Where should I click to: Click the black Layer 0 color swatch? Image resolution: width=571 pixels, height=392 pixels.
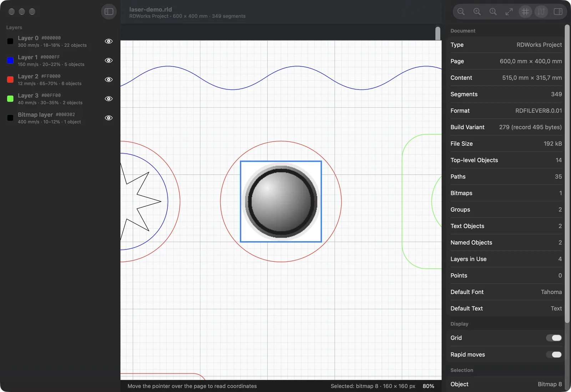pos(10,41)
